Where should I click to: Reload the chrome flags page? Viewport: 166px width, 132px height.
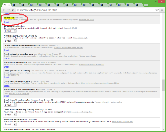pyautogui.click(x=13, y=10)
